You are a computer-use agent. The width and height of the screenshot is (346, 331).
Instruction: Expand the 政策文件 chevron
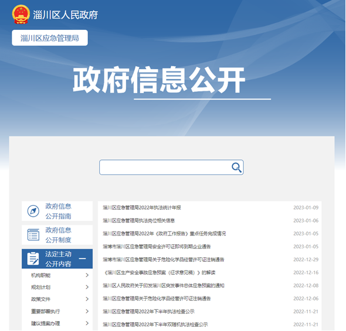[87, 299]
